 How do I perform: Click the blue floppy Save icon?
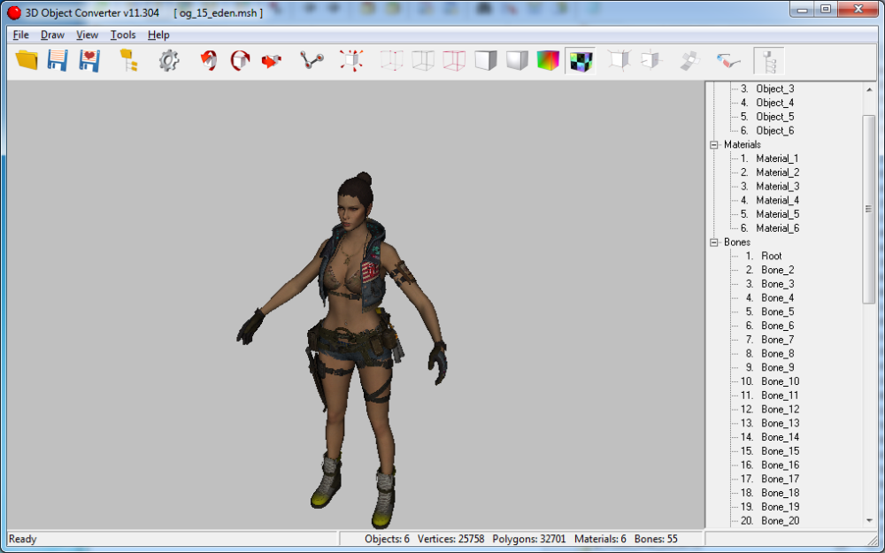pos(58,60)
